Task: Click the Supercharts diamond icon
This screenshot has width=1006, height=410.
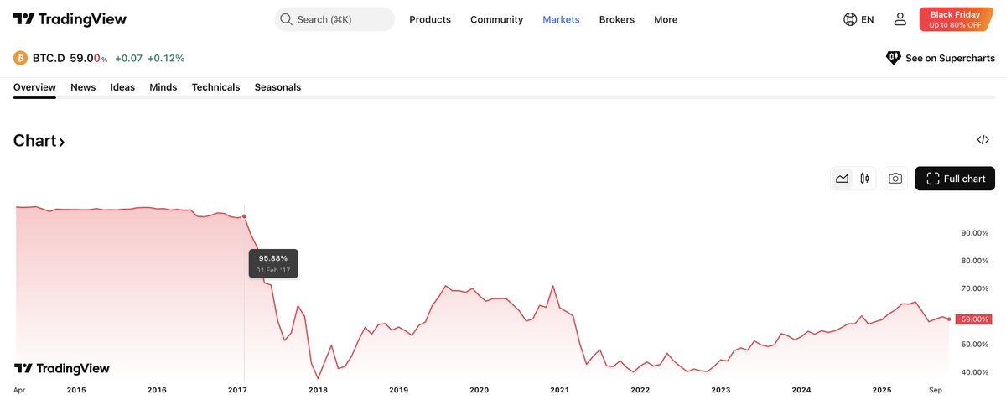Action: click(894, 58)
